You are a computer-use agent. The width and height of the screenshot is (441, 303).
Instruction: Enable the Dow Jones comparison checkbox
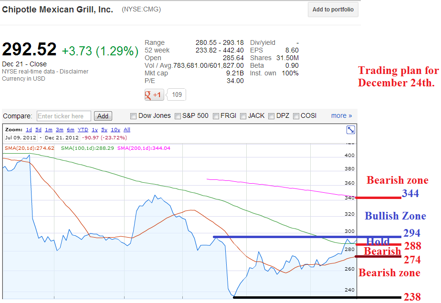133,116
